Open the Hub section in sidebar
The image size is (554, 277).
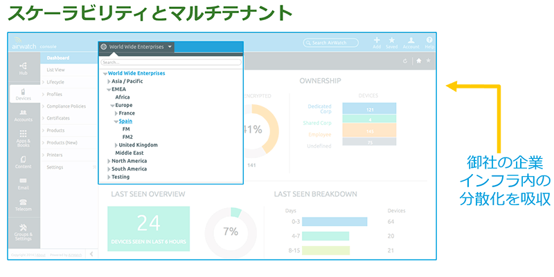click(24, 68)
